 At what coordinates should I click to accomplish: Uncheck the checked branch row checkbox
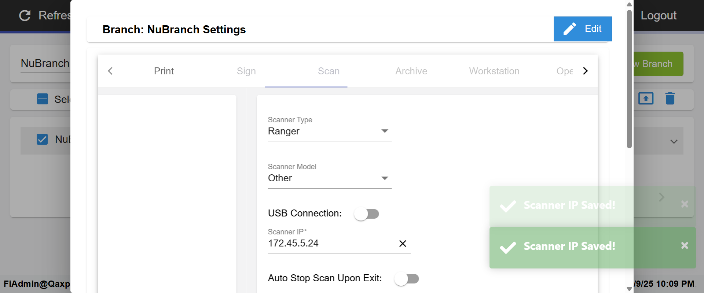(42, 139)
